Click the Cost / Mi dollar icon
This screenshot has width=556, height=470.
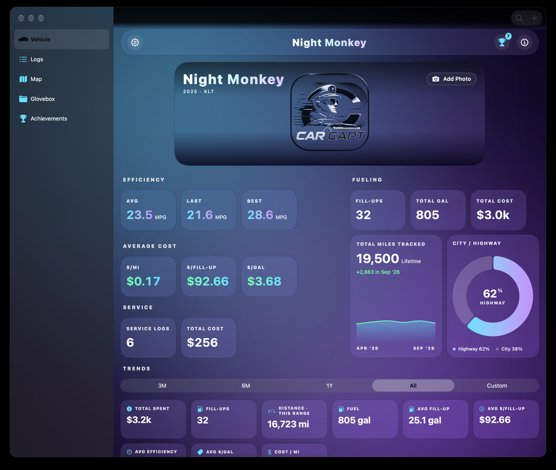coord(270,452)
